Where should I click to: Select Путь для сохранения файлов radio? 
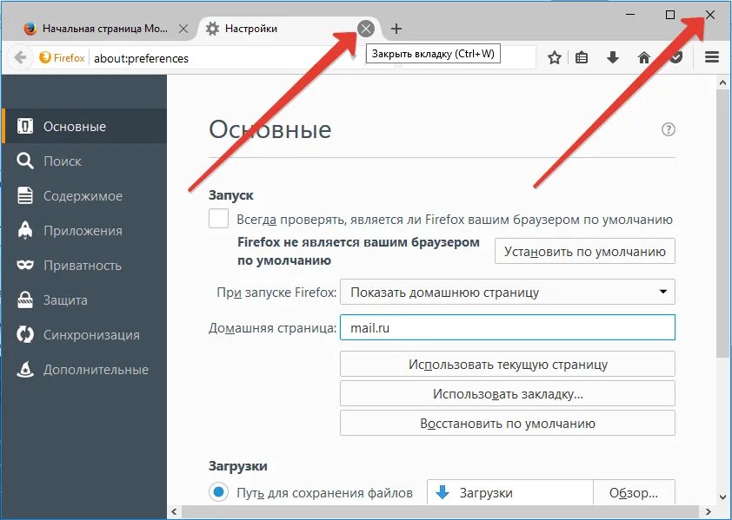(218, 492)
